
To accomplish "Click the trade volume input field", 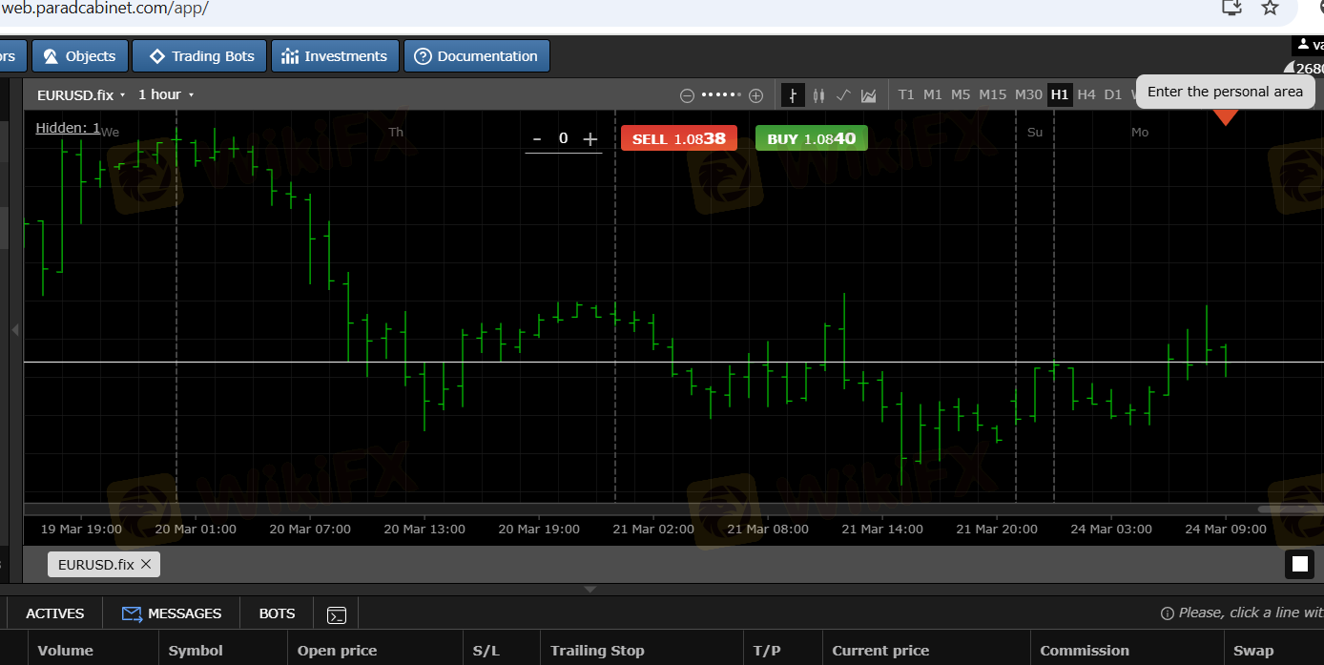I will tap(564, 139).
